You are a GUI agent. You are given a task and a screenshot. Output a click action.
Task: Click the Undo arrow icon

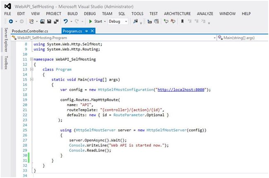tap(65, 21)
